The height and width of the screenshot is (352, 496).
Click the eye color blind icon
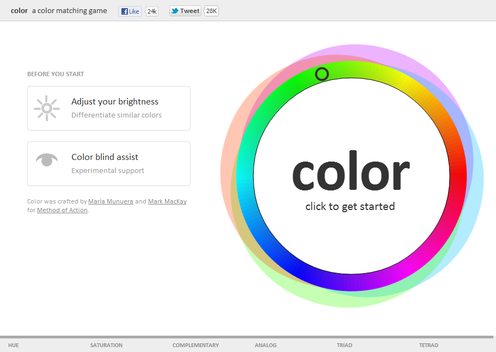click(x=47, y=160)
